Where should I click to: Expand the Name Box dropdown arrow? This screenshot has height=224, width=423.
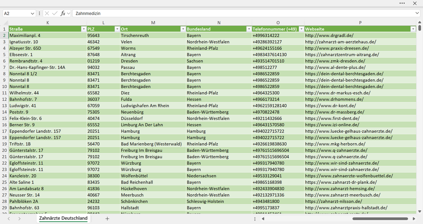pos(32,13)
